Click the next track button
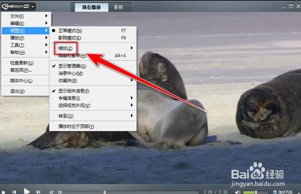 coord(38,192)
